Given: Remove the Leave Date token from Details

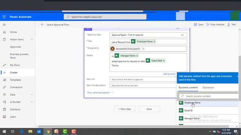Looking at the screenshot, I should pyautogui.click(x=164, y=61).
